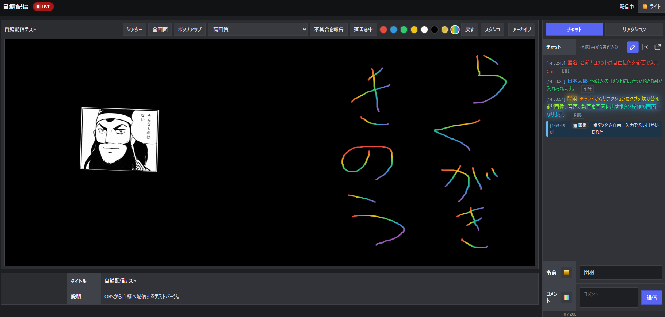Select the white drawing color
The height and width of the screenshot is (317, 665).
424,30
